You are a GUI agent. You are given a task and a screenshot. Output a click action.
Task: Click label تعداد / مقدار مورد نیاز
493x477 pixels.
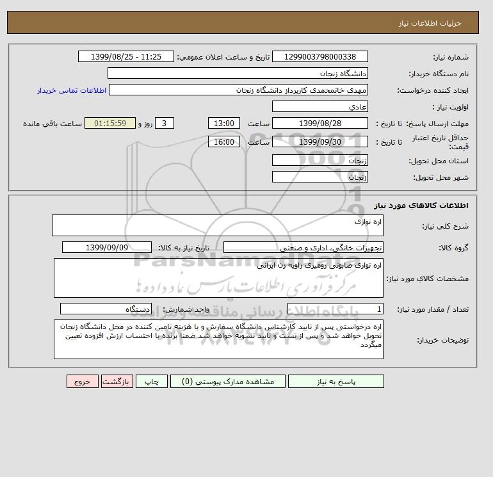coord(433,310)
